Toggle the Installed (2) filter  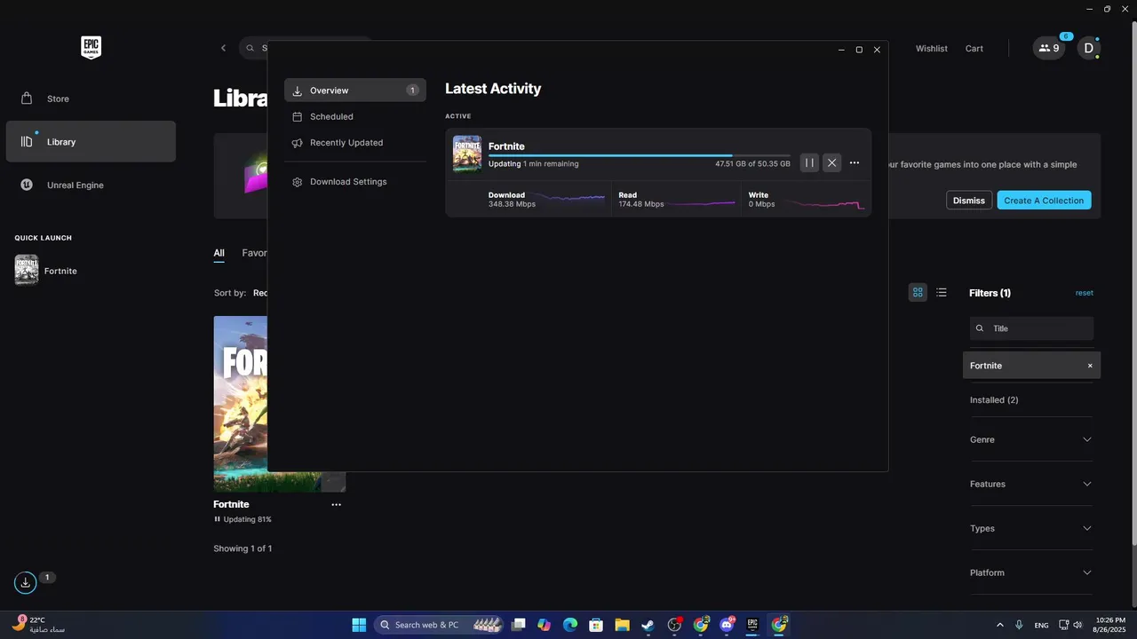pos(994,400)
